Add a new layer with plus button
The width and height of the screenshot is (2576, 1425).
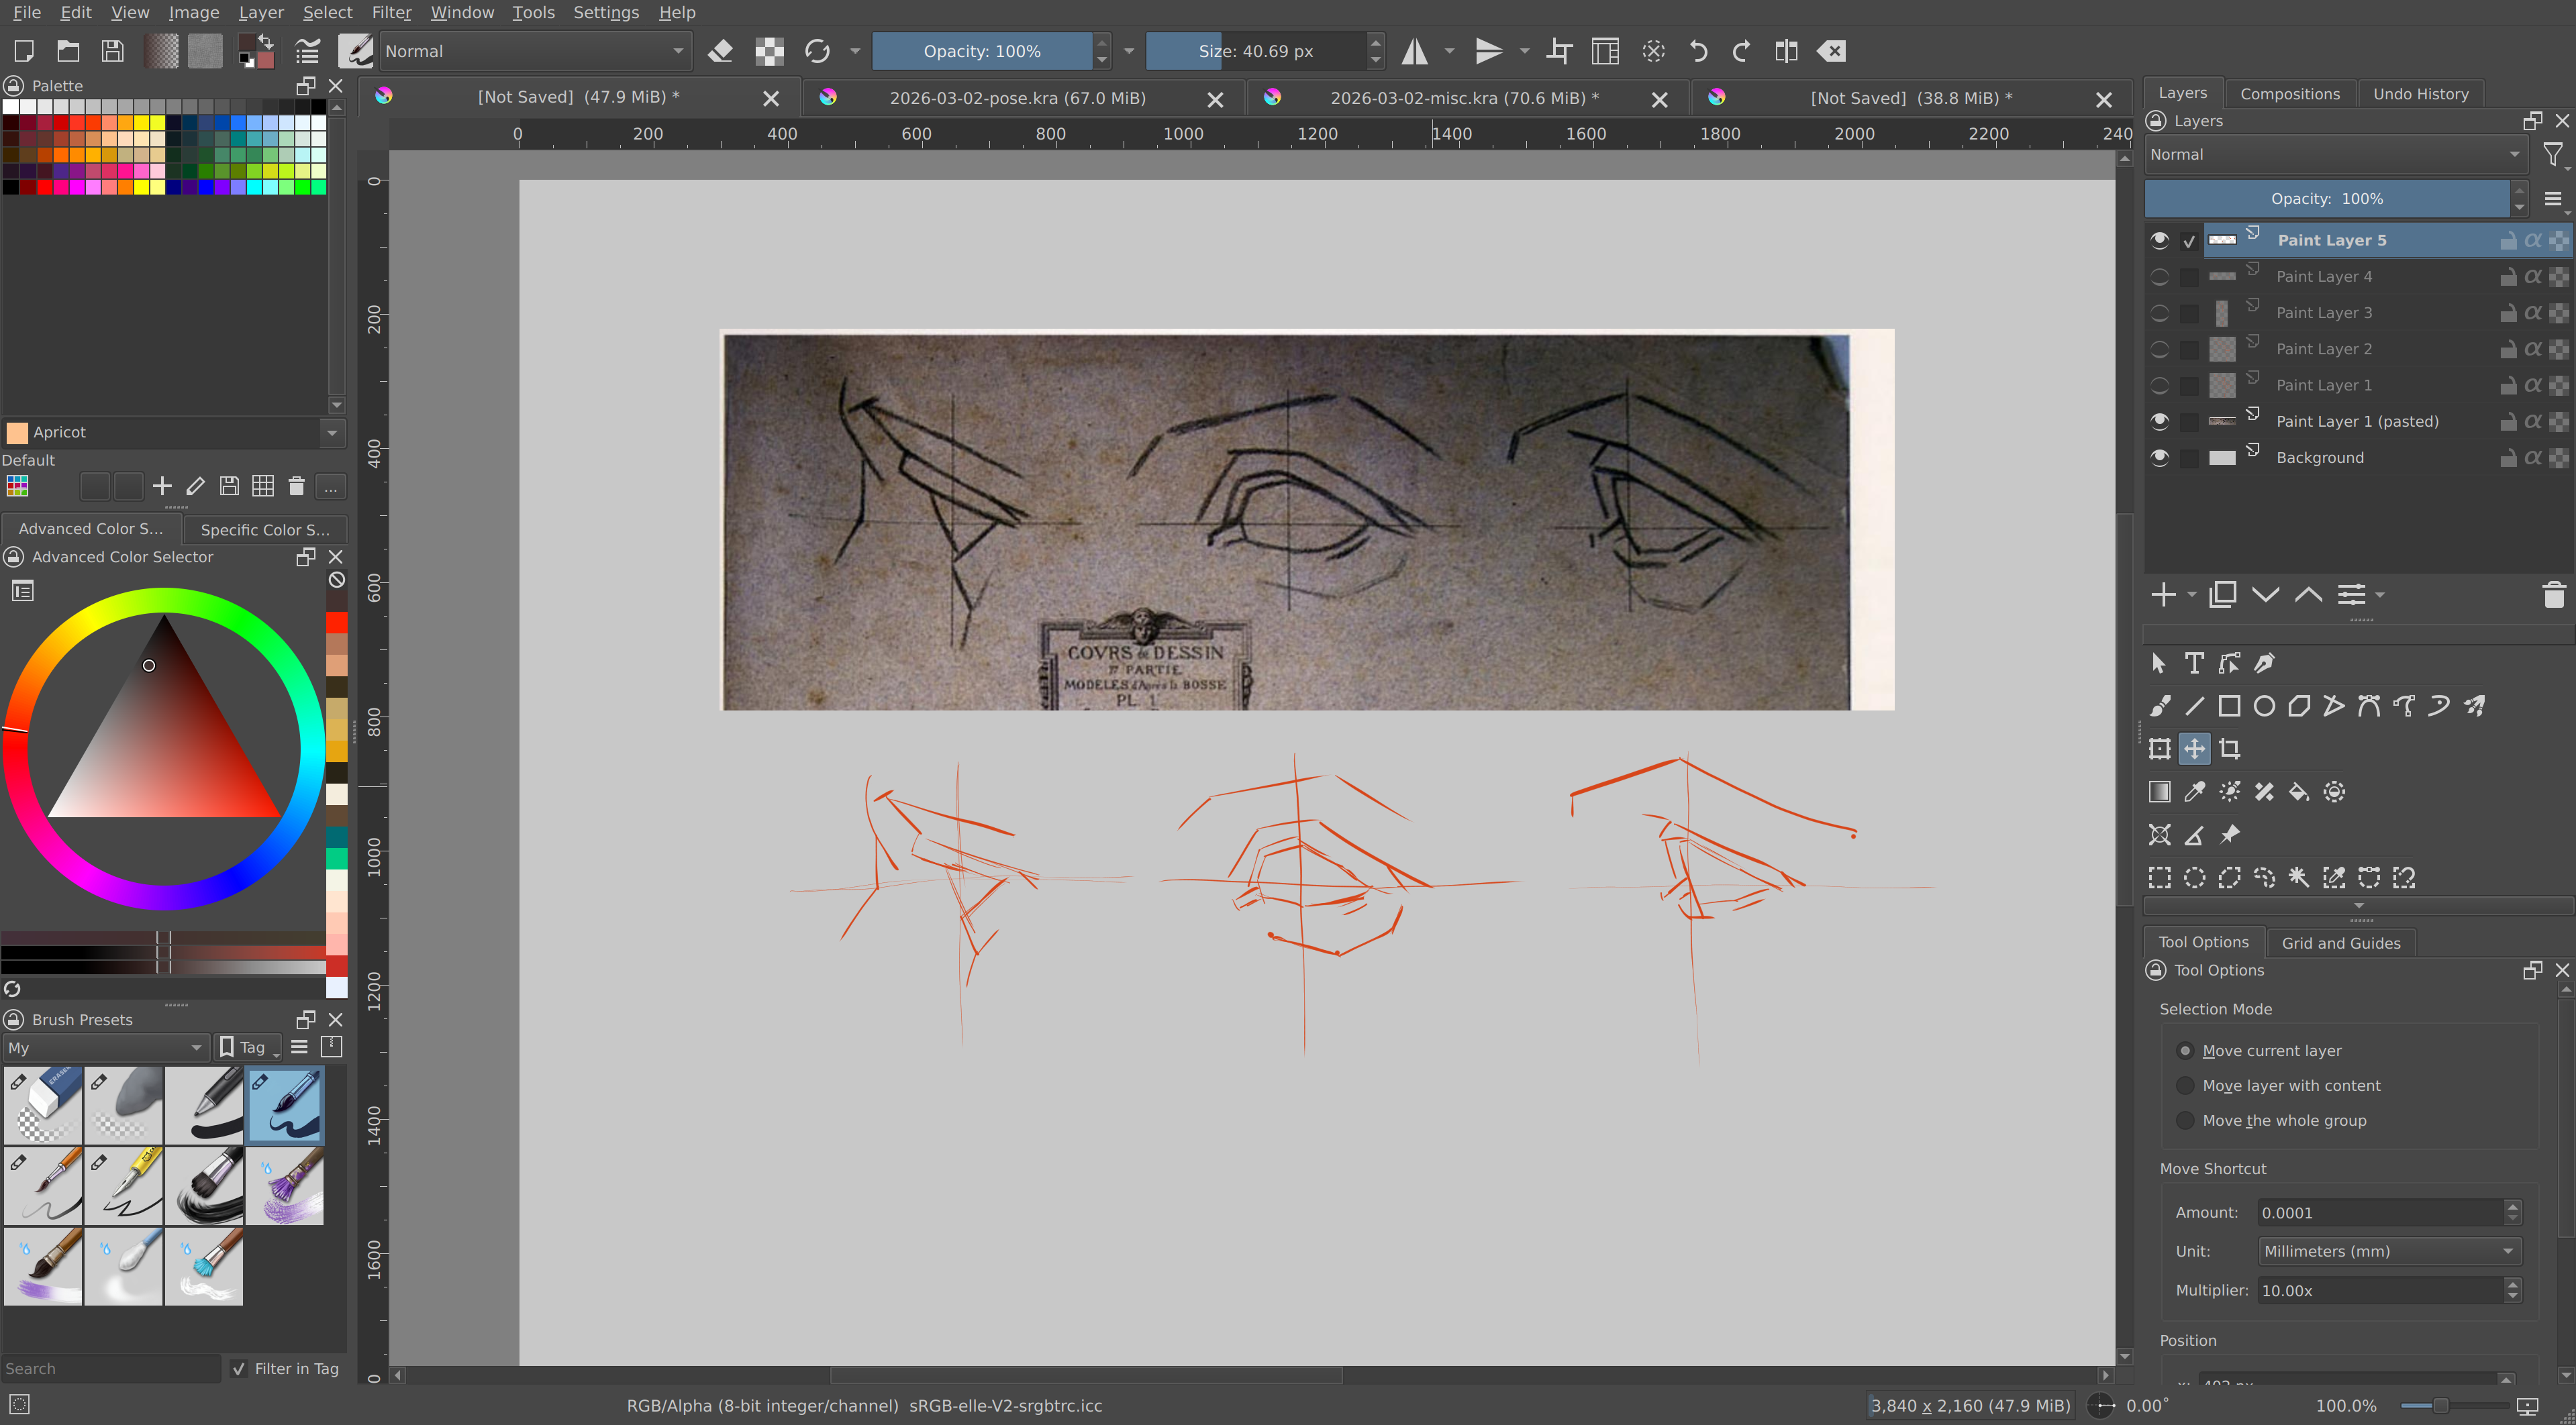click(2163, 596)
